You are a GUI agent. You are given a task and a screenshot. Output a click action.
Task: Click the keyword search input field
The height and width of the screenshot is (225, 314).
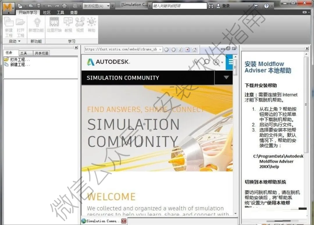[179, 6]
